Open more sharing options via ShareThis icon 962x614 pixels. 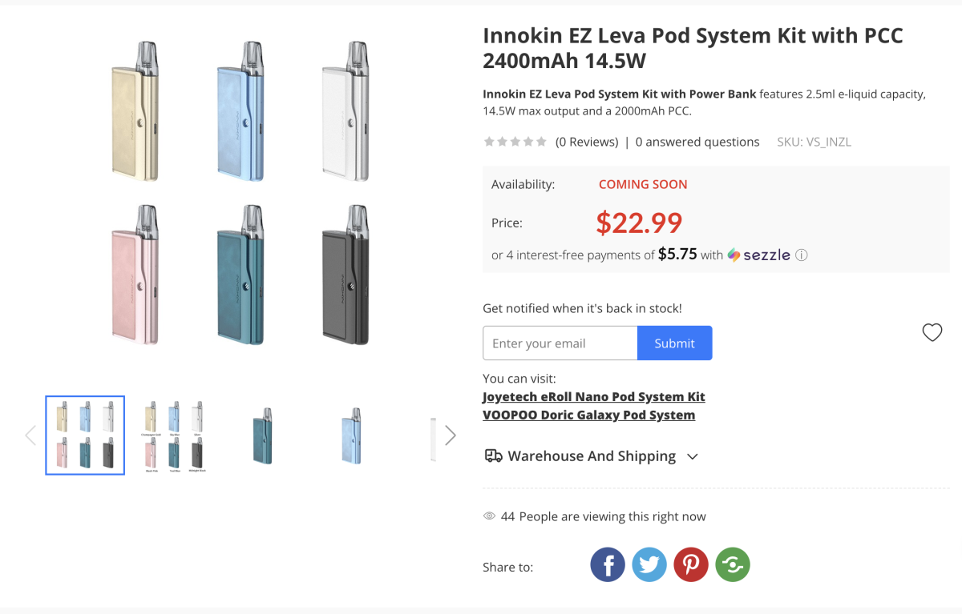click(x=733, y=564)
